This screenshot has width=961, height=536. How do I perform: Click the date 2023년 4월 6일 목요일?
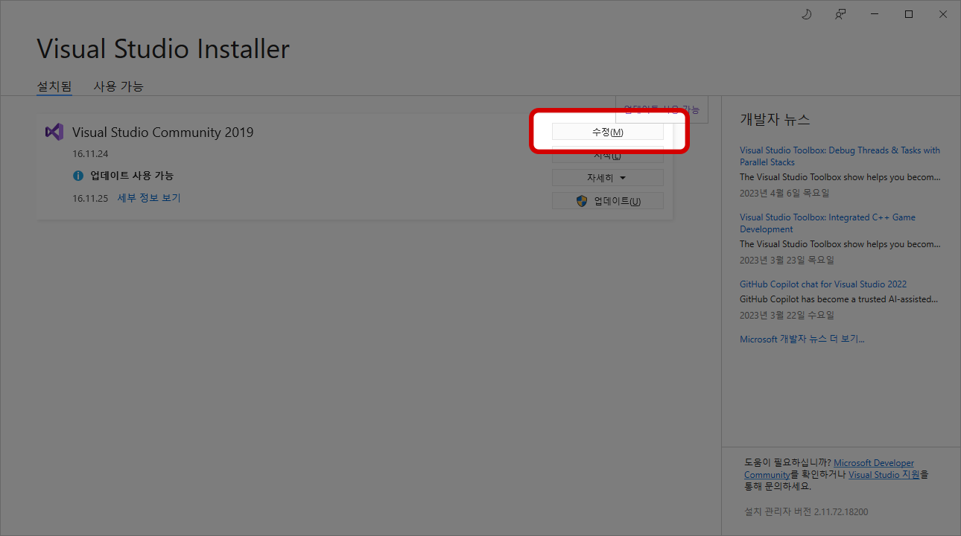(x=784, y=194)
